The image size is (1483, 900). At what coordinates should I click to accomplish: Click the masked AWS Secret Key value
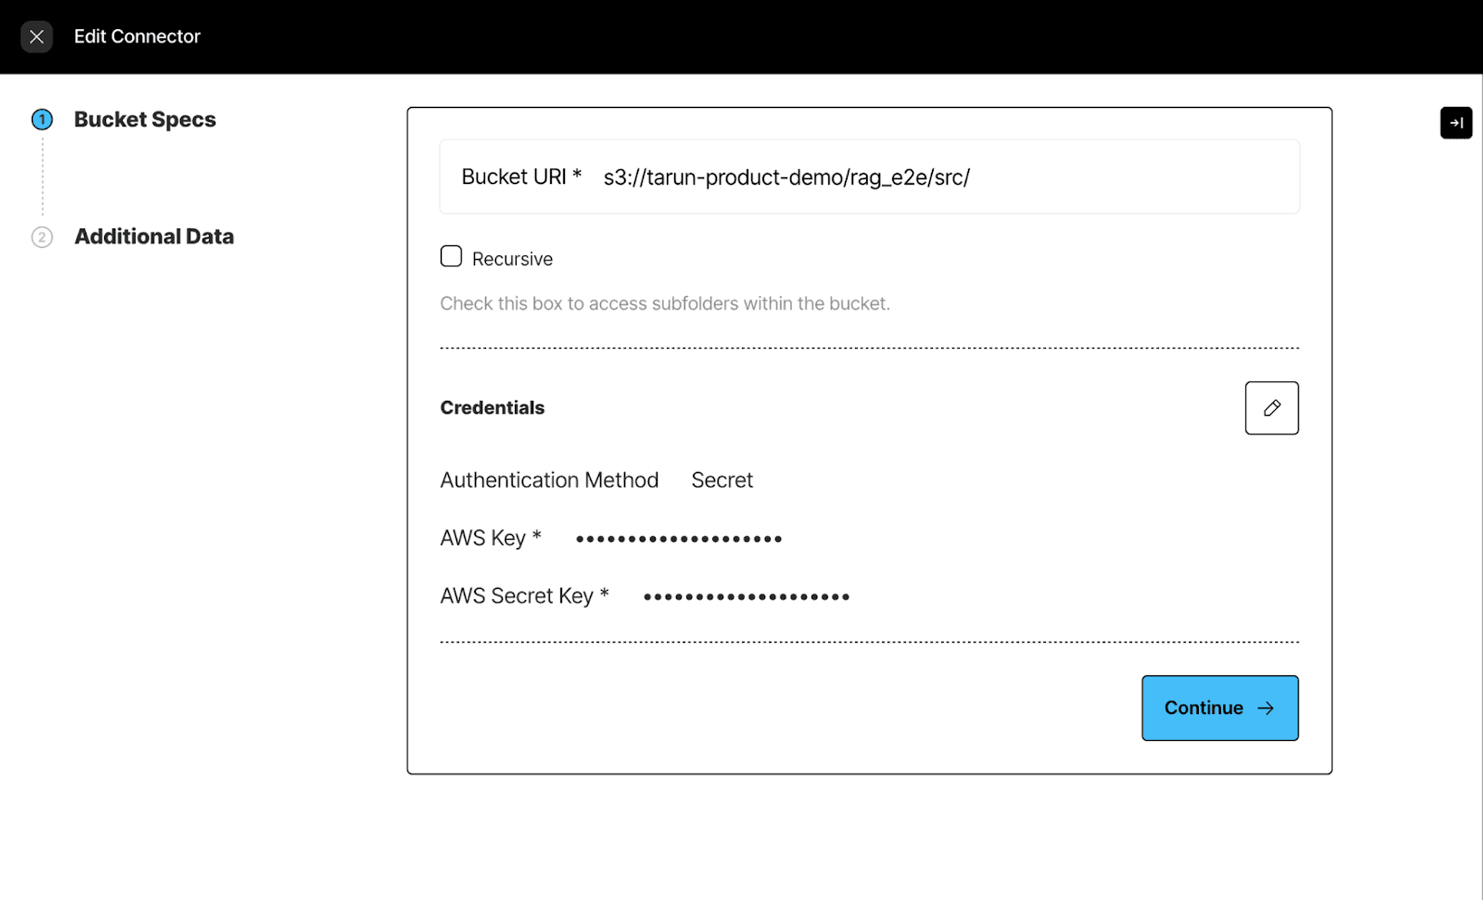click(x=746, y=597)
